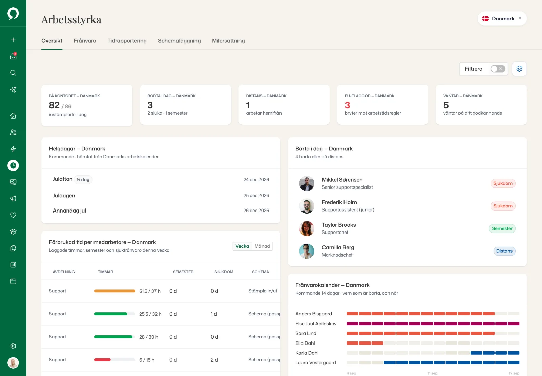Open user profile avatar at sidebar bottom
This screenshot has height=376, width=542.
(13, 363)
